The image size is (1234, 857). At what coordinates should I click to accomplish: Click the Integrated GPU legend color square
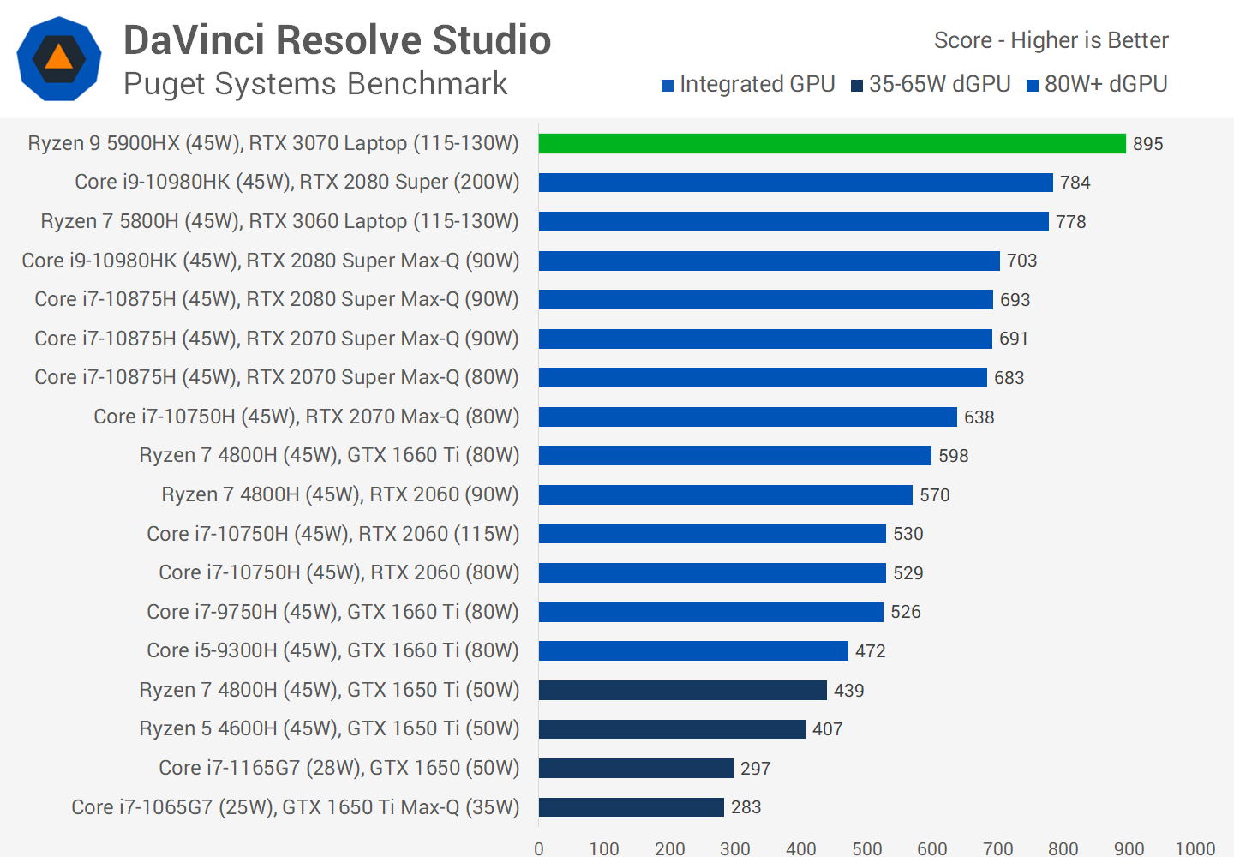pos(668,86)
